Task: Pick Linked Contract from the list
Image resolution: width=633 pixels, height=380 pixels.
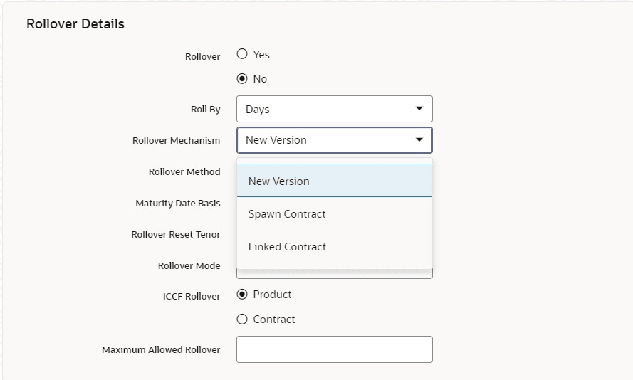Action: 334,246
